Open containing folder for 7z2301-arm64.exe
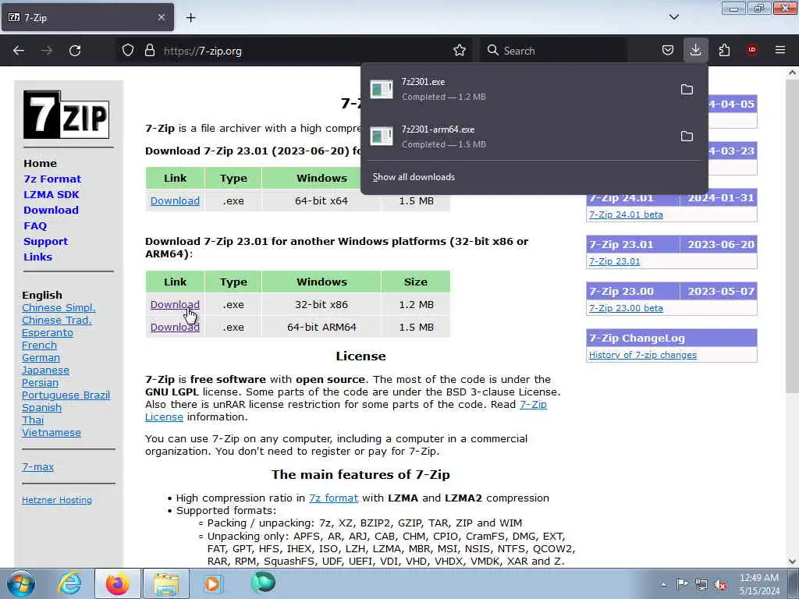This screenshot has width=799, height=599. tap(687, 136)
